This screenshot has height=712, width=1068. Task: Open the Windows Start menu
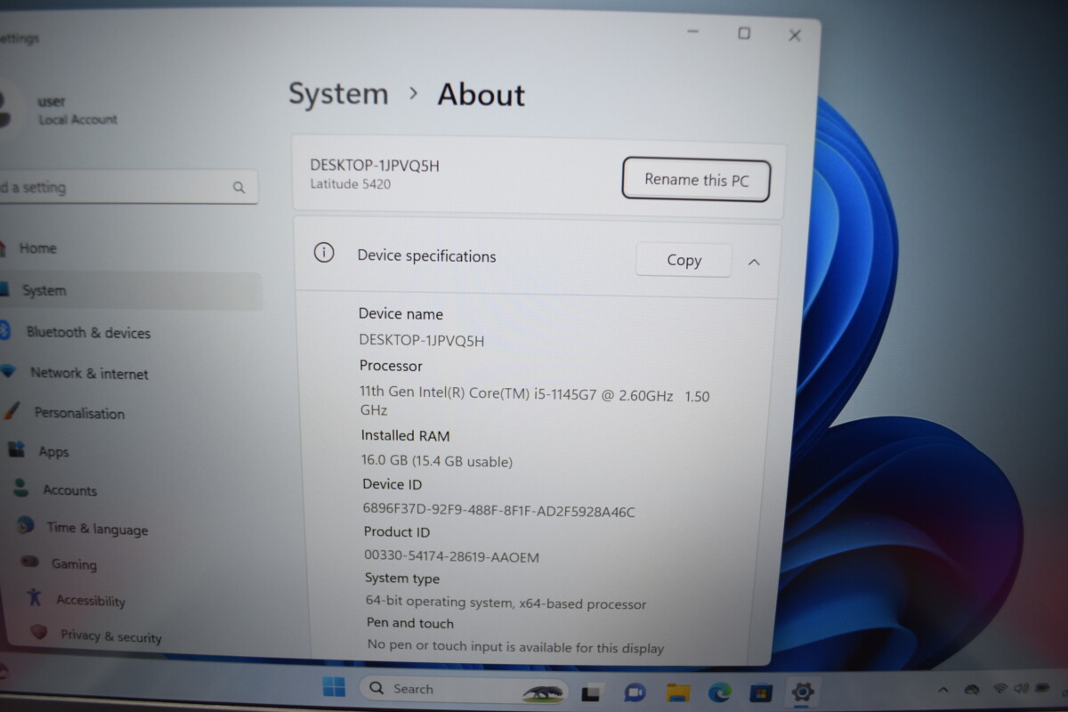(334, 687)
